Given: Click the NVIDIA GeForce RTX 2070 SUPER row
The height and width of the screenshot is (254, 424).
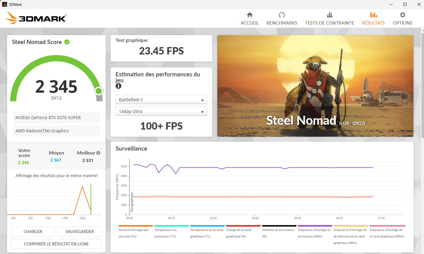Looking at the screenshot, I should tap(56, 118).
